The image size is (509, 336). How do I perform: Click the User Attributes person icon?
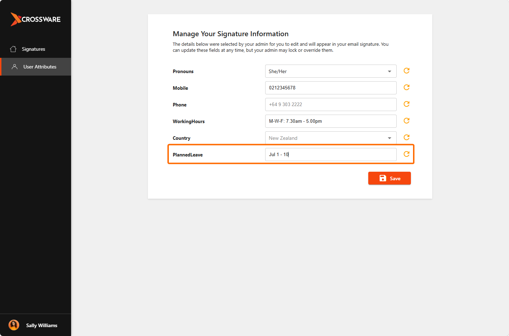click(15, 67)
